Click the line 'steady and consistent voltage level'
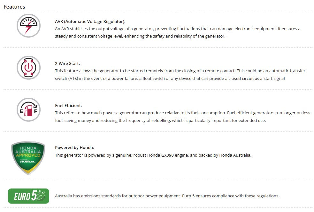 140,36
